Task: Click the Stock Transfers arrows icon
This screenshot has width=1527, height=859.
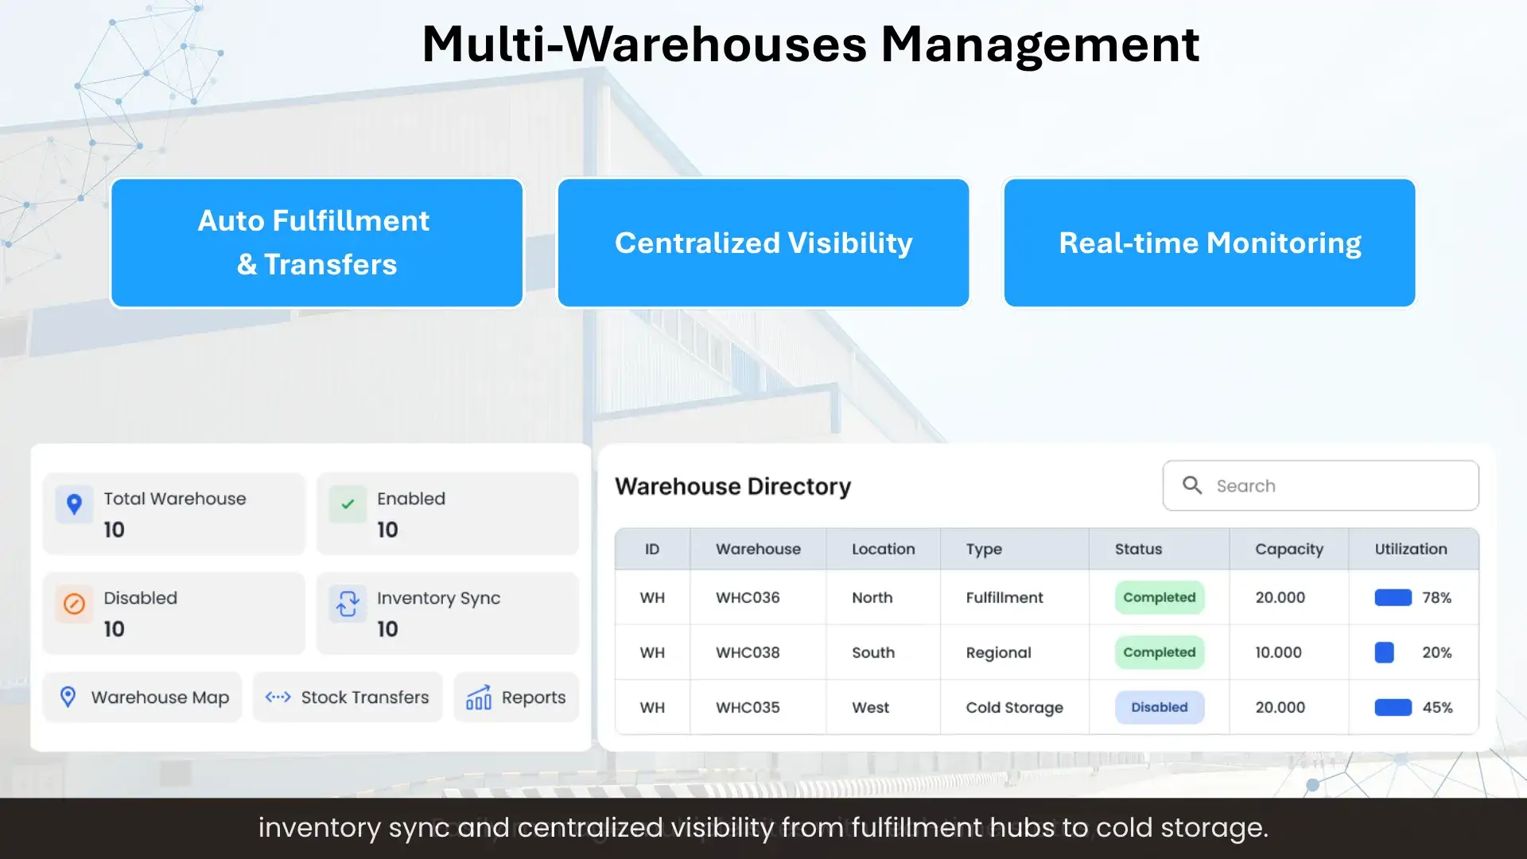Action: (x=278, y=698)
